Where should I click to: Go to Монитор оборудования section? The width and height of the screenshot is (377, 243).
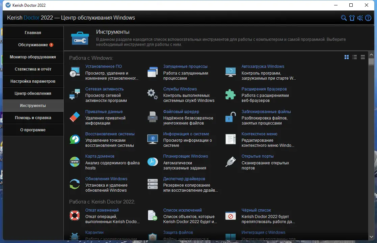33,57
